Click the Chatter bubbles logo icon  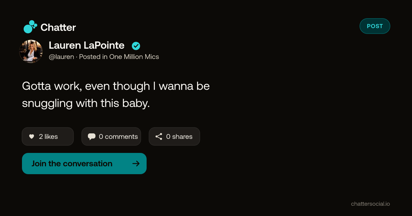(30, 27)
